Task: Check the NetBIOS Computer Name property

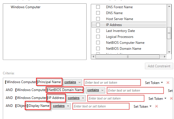Action: coord(98,42)
